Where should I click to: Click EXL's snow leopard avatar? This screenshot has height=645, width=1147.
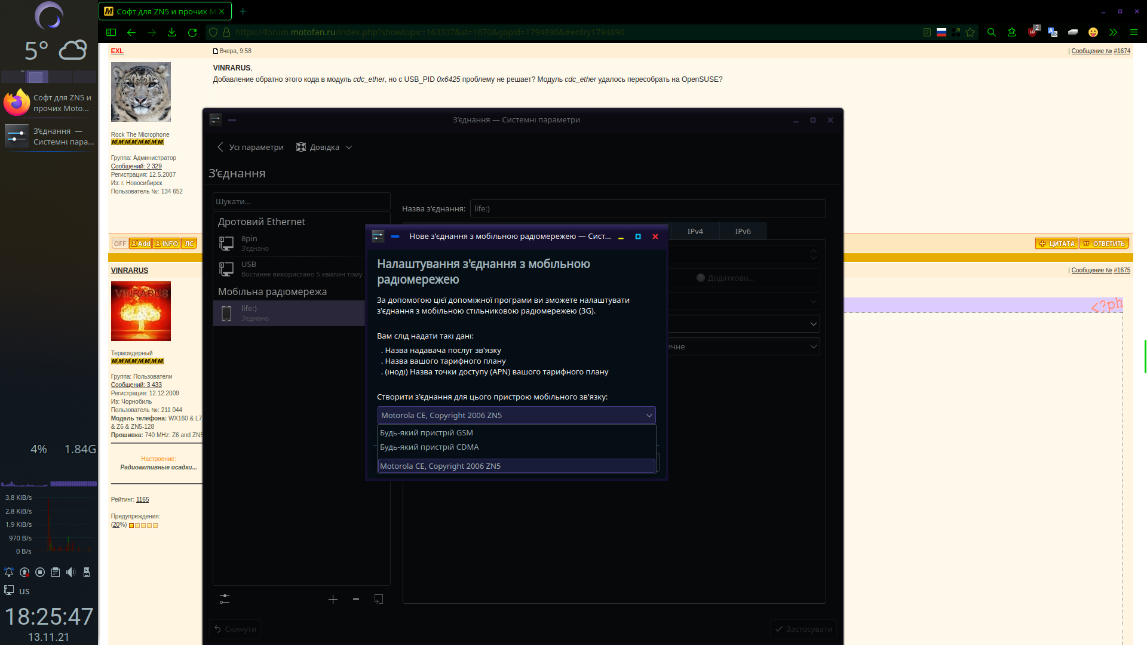pos(140,92)
